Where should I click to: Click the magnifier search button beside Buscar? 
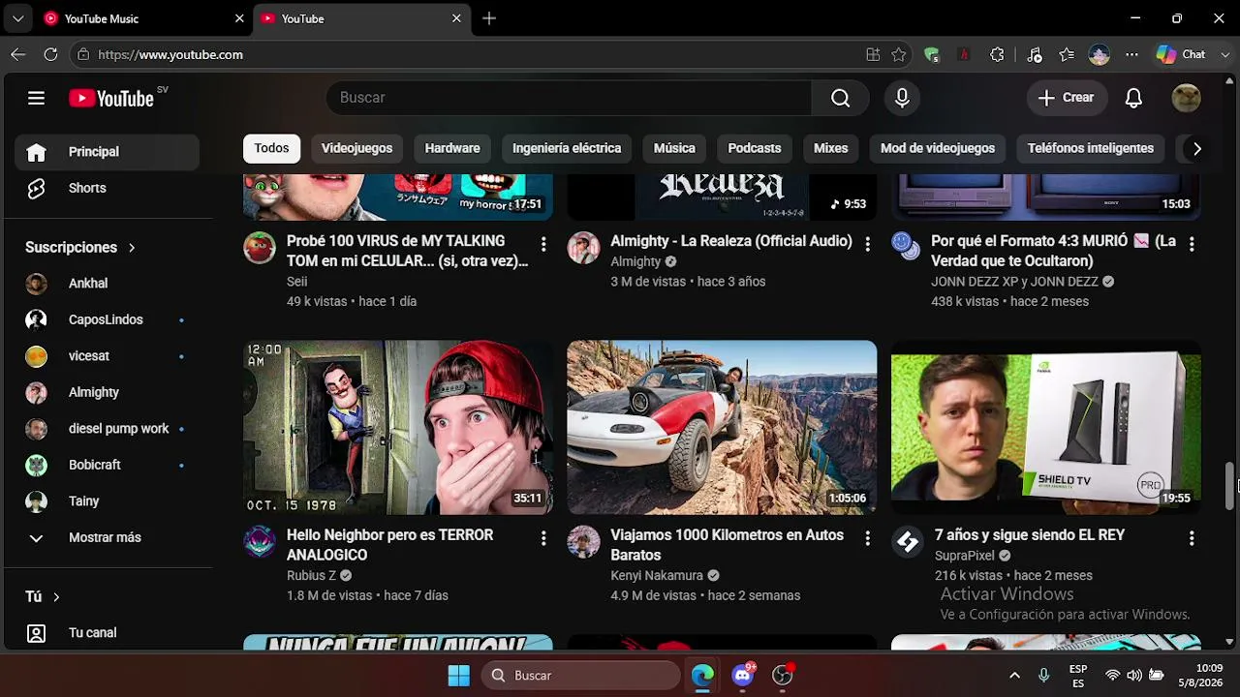pos(840,98)
